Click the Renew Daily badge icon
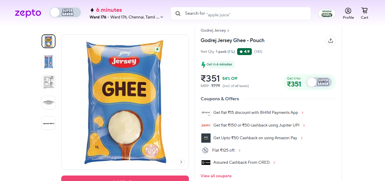The image size is (385, 181). pyautogui.click(x=327, y=14)
